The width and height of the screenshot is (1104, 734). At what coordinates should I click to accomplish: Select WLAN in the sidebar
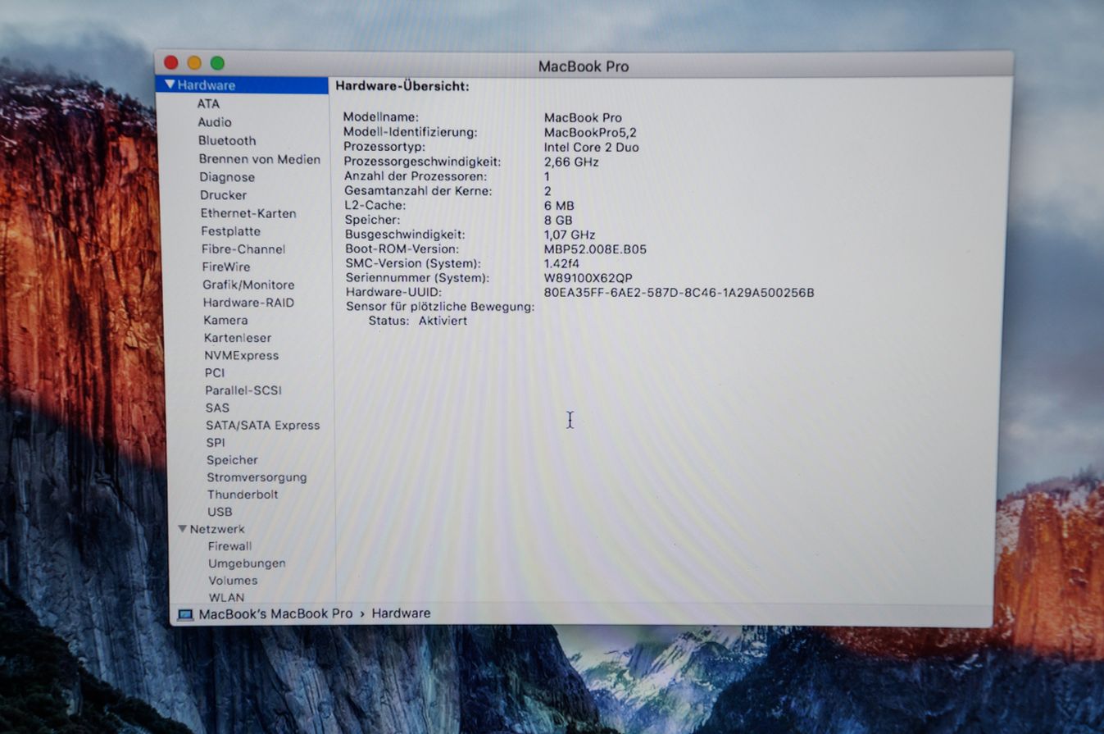click(226, 598)
